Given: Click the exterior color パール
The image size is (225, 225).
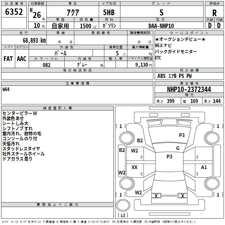Looking at the screenshot, I should pos(60,53).
